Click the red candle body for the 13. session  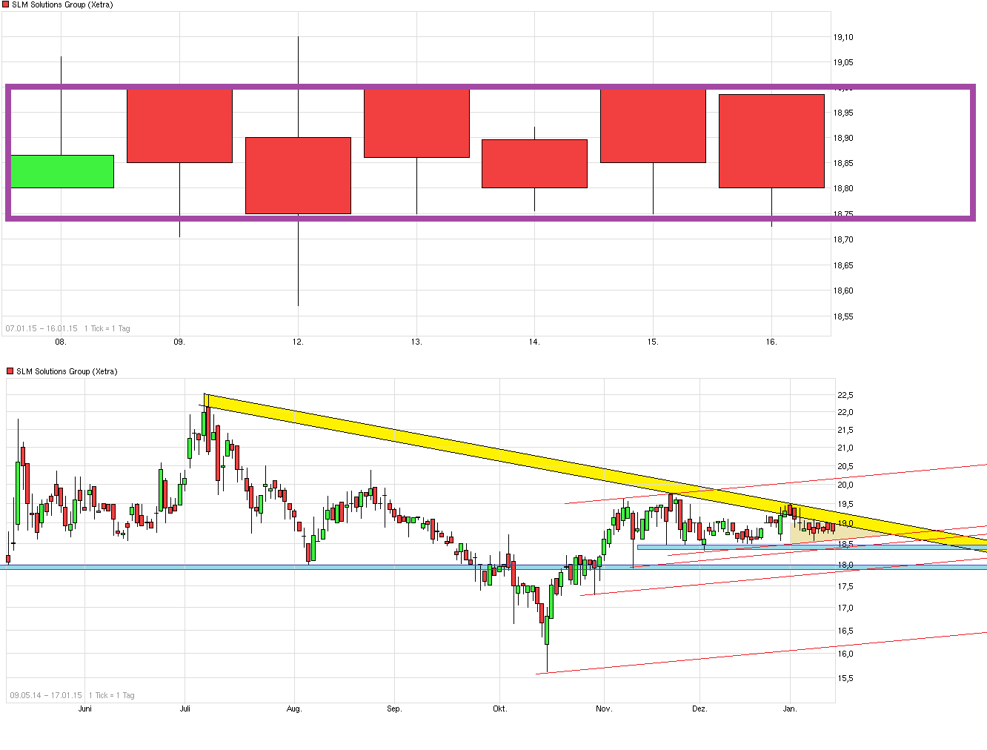click(x=416, y=124)
